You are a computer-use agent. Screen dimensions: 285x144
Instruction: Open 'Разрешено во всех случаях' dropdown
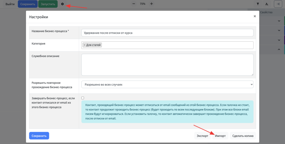click(167, 84)
